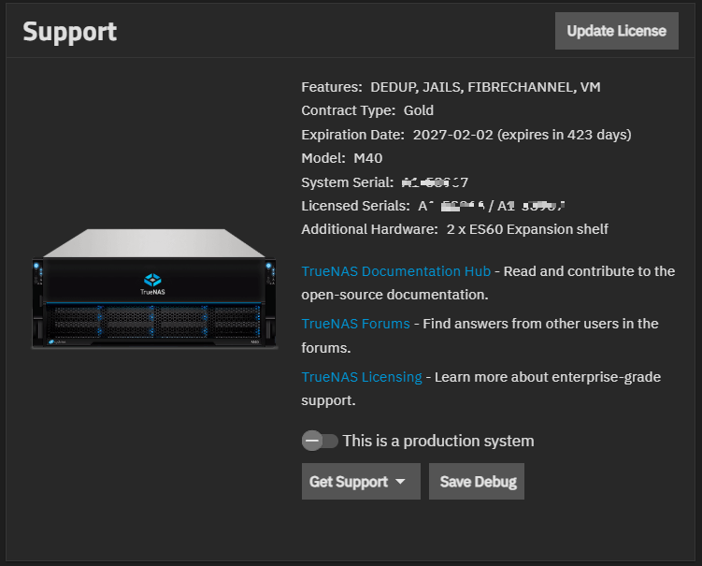Select the Additional Hardware ES60 entry

[x=524, y=229]
